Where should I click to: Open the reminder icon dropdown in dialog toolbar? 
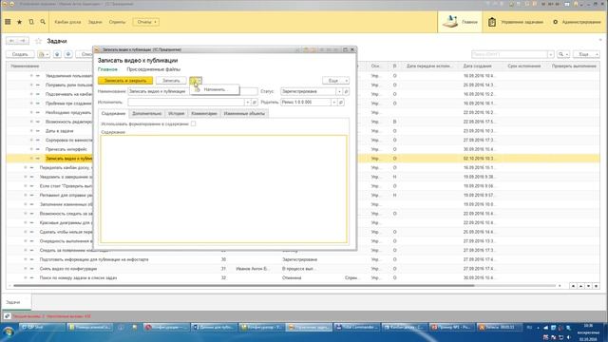tap(196, 81)
